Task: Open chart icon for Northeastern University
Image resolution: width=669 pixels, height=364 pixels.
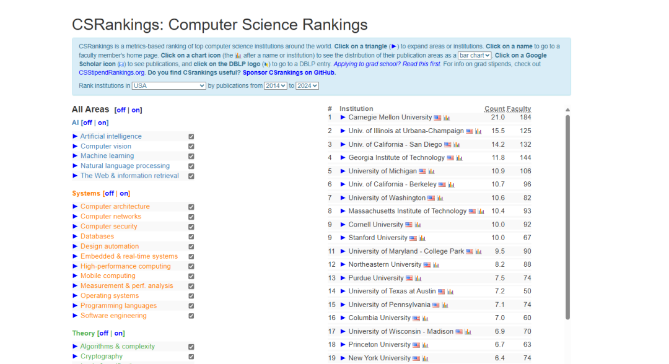Action: (x=435, y=265)
